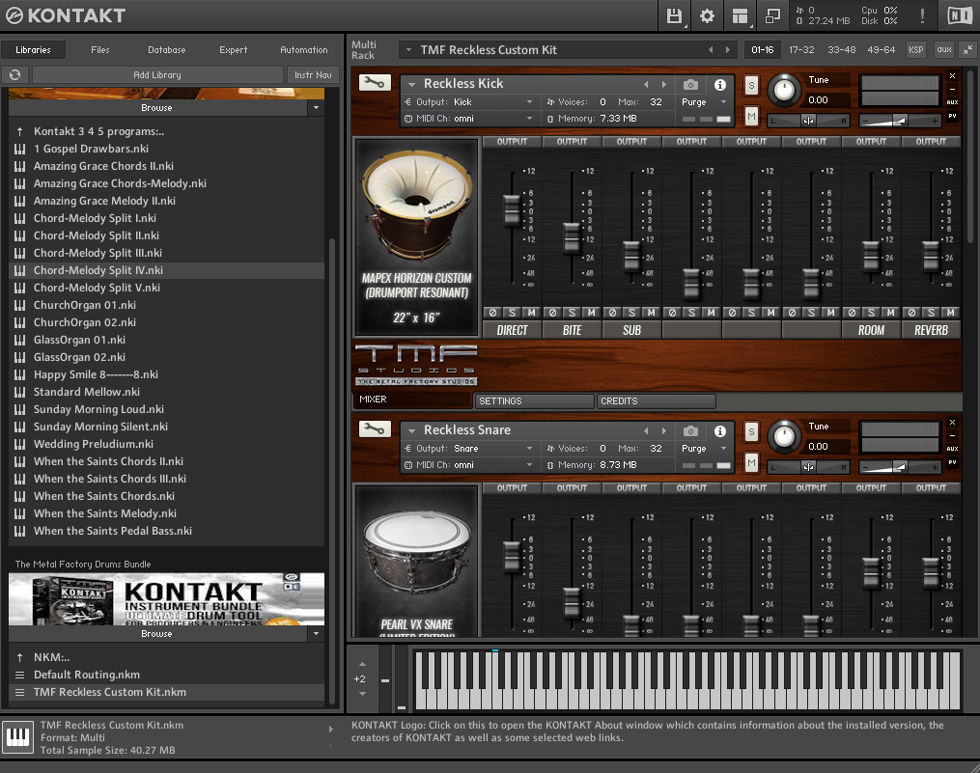Show rack page 33-48

tap(841, 49)
